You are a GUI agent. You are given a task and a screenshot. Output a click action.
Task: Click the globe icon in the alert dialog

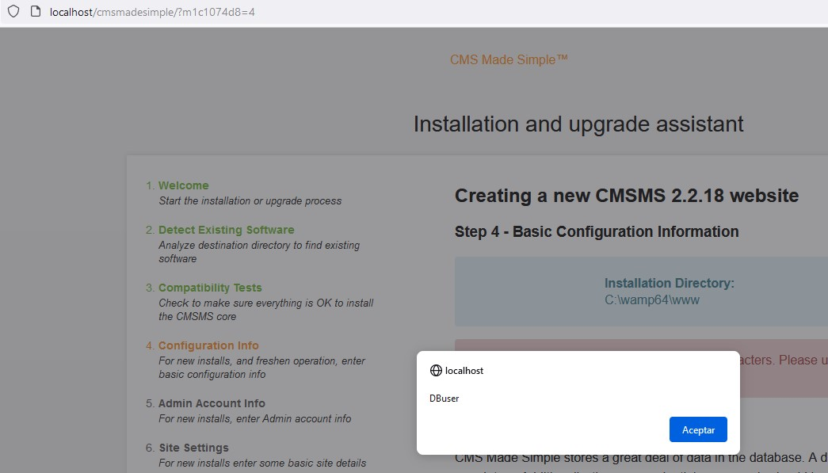(x=436, y=371)
